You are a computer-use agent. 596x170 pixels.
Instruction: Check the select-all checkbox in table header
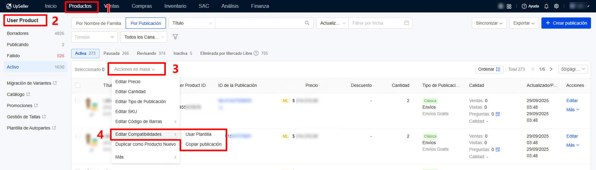pos(78,85)
